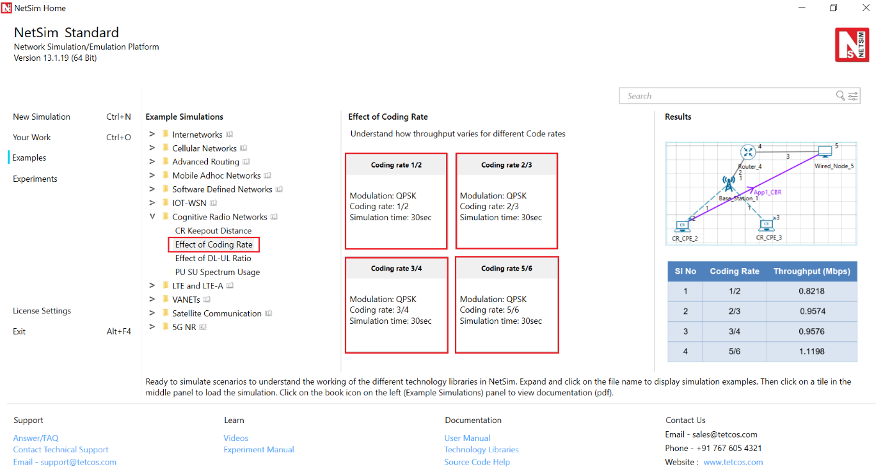The image size is (883, 469).
Task: Expand the LTE and LTE-A folder
Action: pyautogui.click(x=152, y=285)
